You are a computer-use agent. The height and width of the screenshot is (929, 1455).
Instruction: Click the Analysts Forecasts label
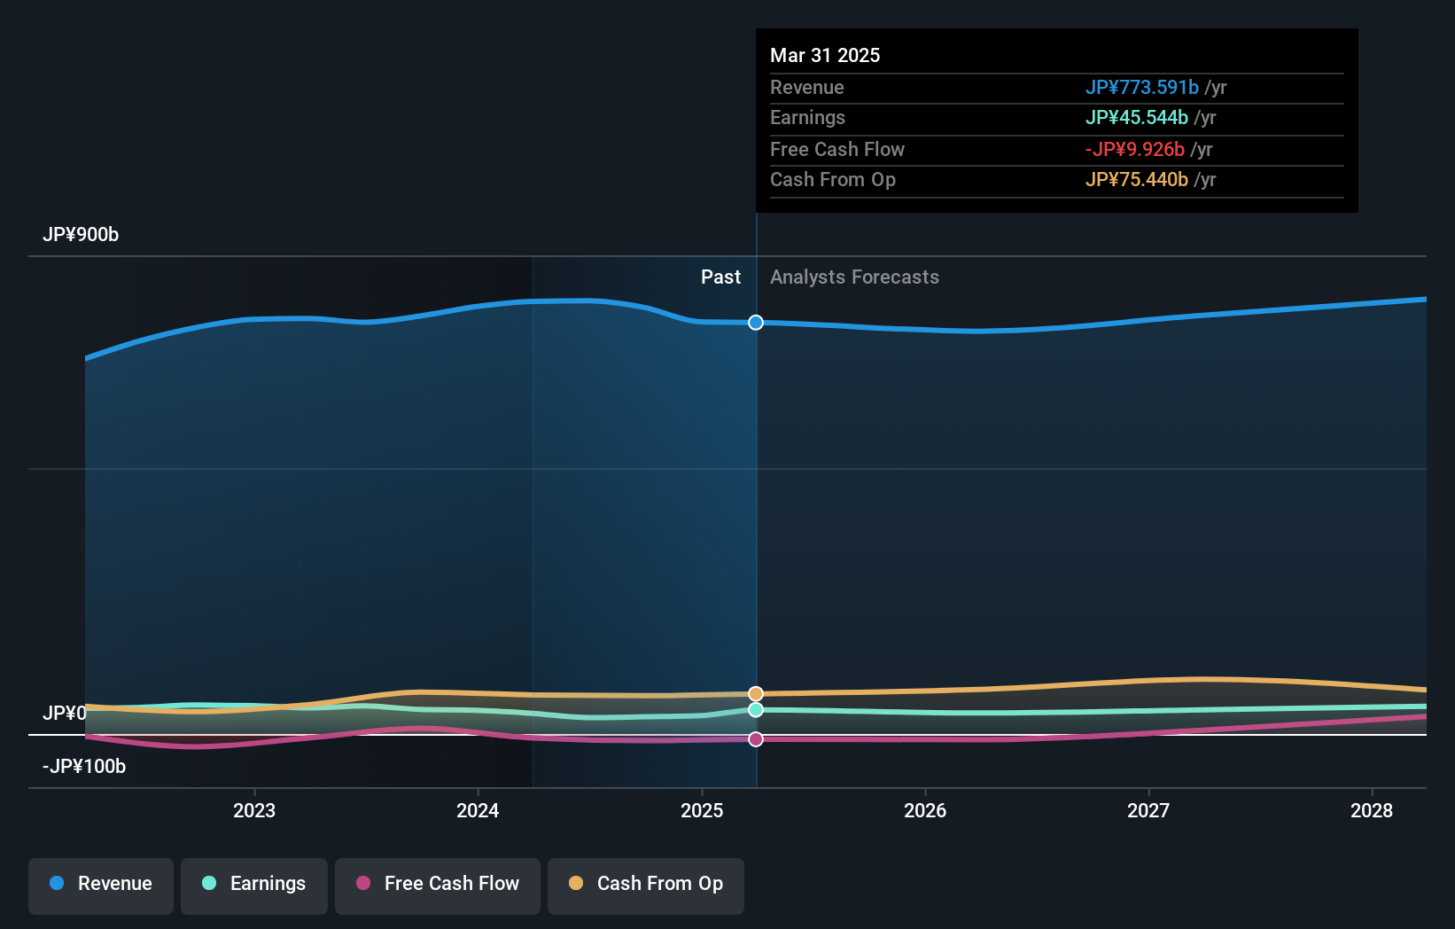tap(854, 277)
